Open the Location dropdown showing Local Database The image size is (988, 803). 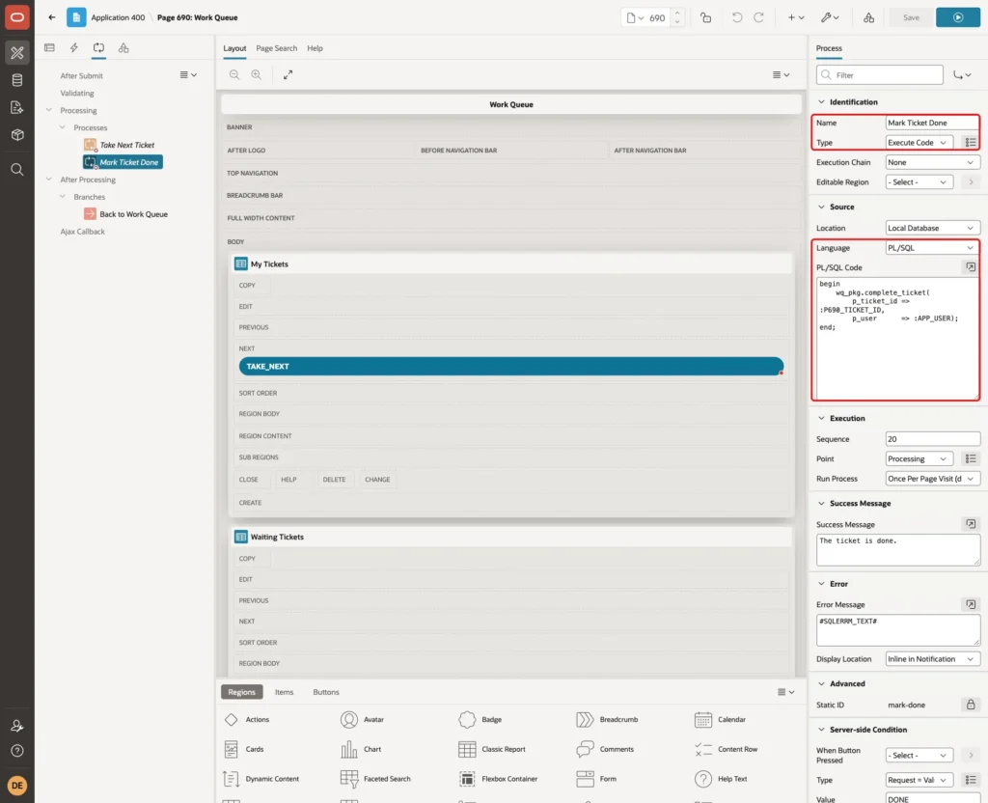click(x=932, y=228)
